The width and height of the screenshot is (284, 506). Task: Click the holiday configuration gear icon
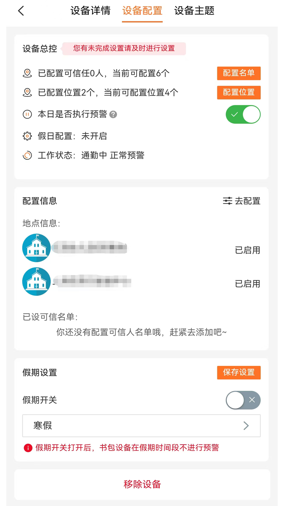click(x=27, y=136)
